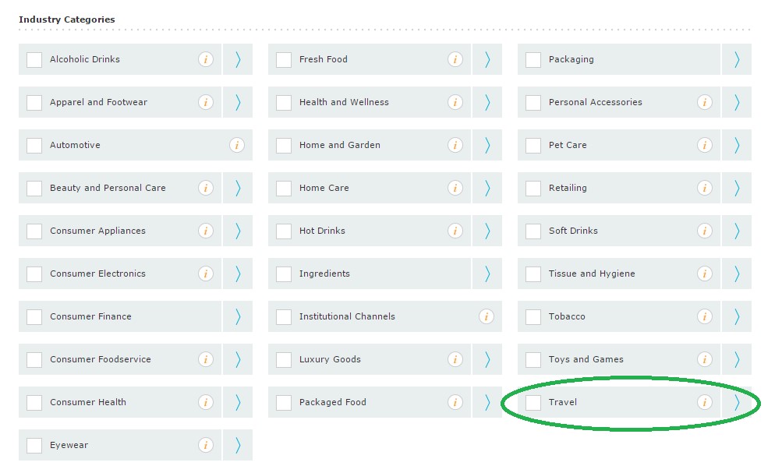
Task: Enable the Eyewear checkbox
Action: pos(34,445)
